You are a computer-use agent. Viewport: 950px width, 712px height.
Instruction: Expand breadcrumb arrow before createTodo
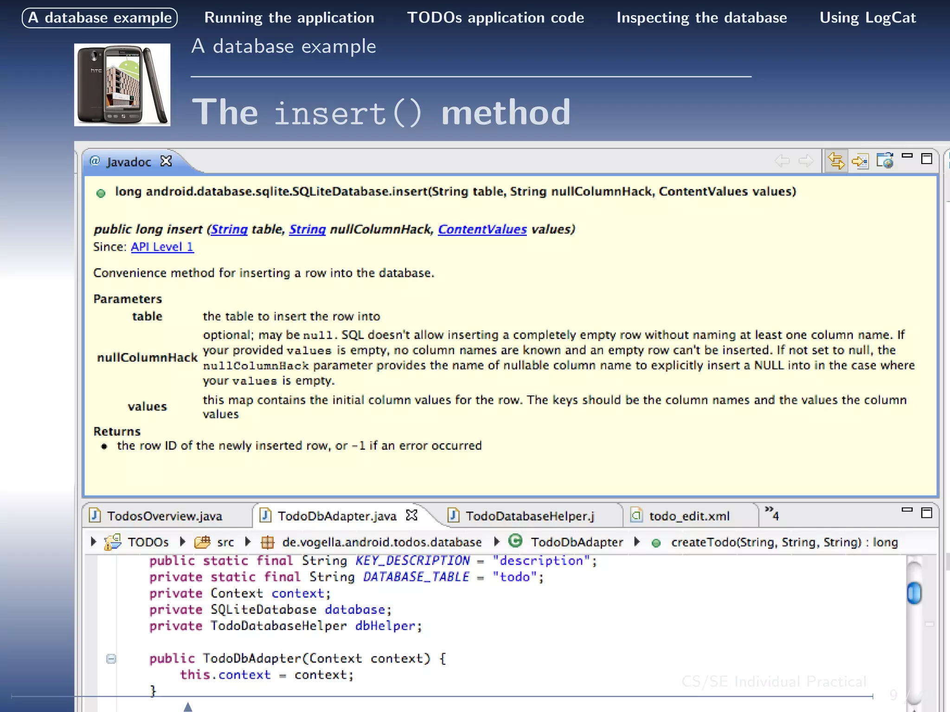click(637, 542)
